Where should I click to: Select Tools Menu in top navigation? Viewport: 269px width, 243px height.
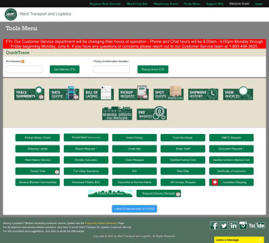[192, 4]
